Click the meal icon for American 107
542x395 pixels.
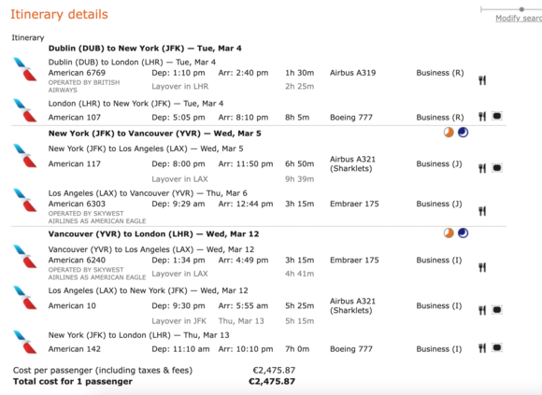(482, 117)
